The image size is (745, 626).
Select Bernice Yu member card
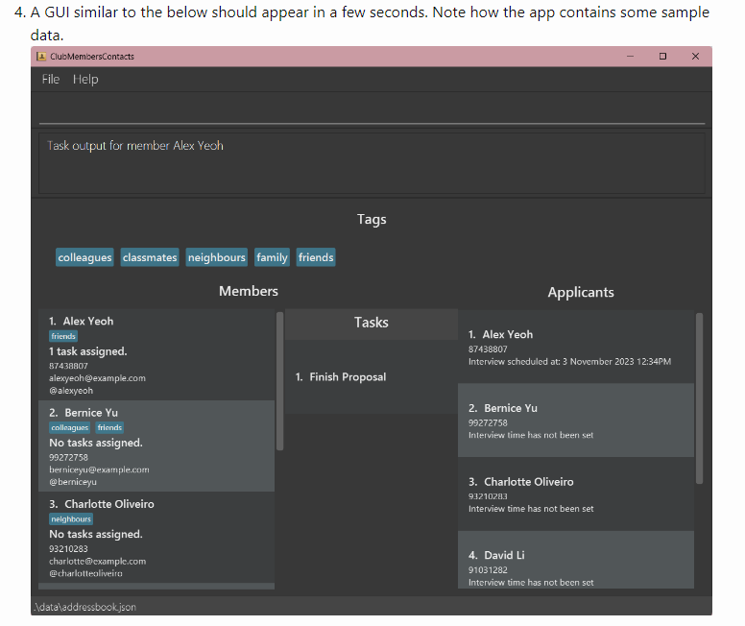click(x=156, y=445)
